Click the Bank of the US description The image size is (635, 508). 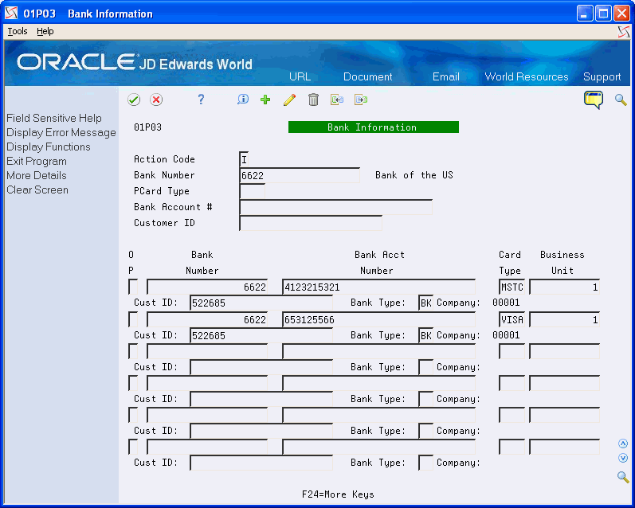pos(414,175)
